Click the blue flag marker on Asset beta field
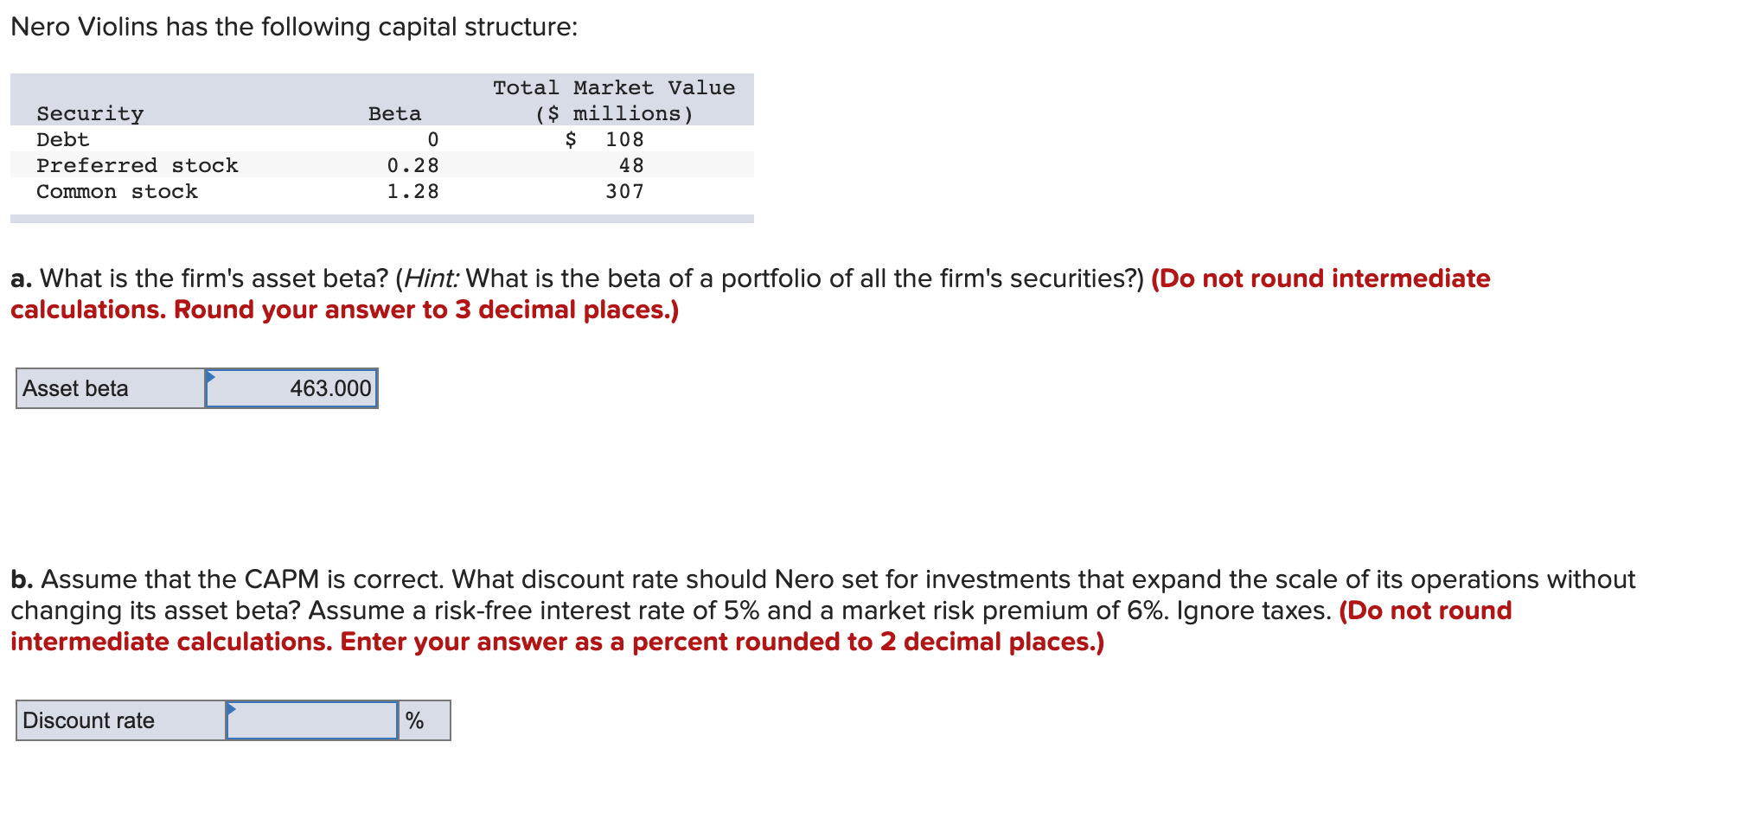The width and height of the screenshot is (1752, 825). (x=212, y=377)
